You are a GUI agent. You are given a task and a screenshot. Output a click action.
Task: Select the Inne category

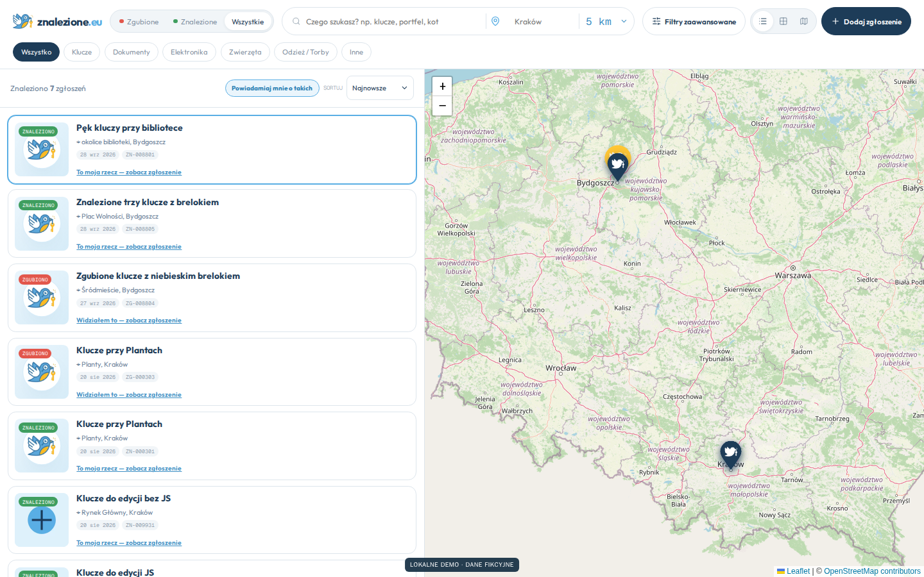pyautogui.click(x=356, y=52)
